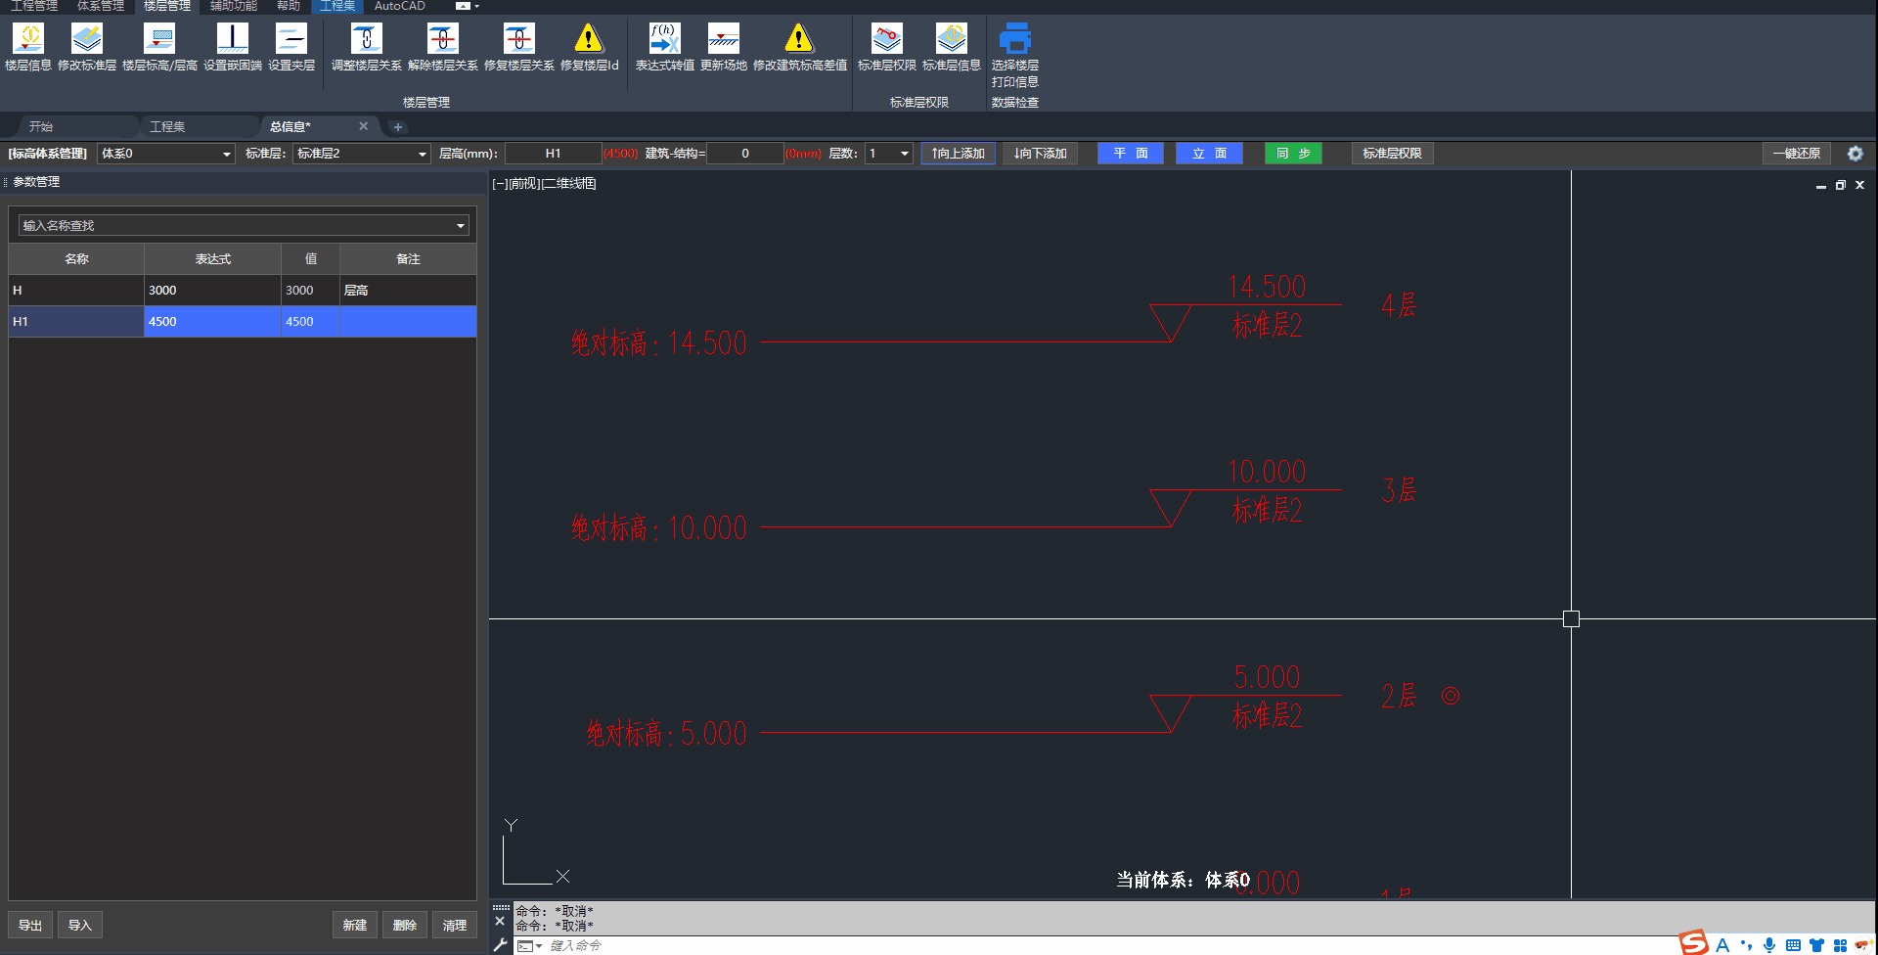The height and width of the screenshot is (955, 1878).
Task: Click the 修复楼层Id warning icon
Action: 589,39
